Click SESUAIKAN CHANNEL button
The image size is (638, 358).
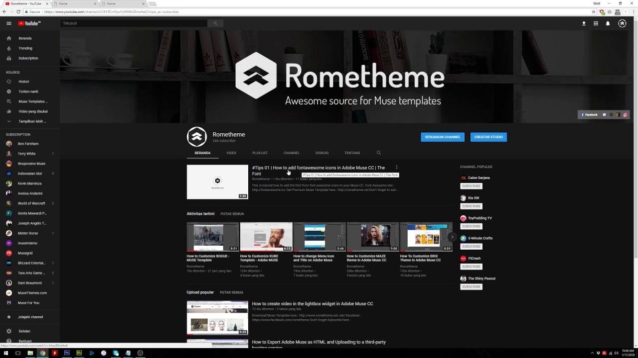(x=443, y=137)
